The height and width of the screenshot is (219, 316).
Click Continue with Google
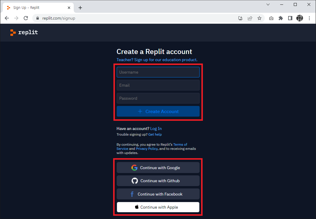tap(158, 168)
